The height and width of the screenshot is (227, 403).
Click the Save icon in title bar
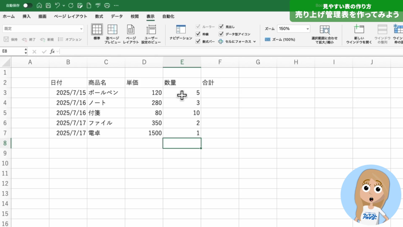[48, 6]
